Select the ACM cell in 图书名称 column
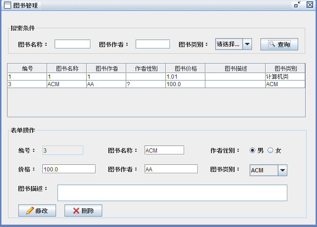 pyautogui.click(x=67, y=84)
